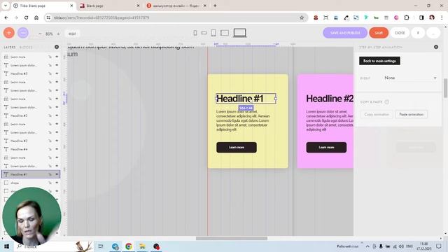Open help icon next to Copy & Paste
The width and height of the screenshot is (448, 252).
tap(387, 101)
